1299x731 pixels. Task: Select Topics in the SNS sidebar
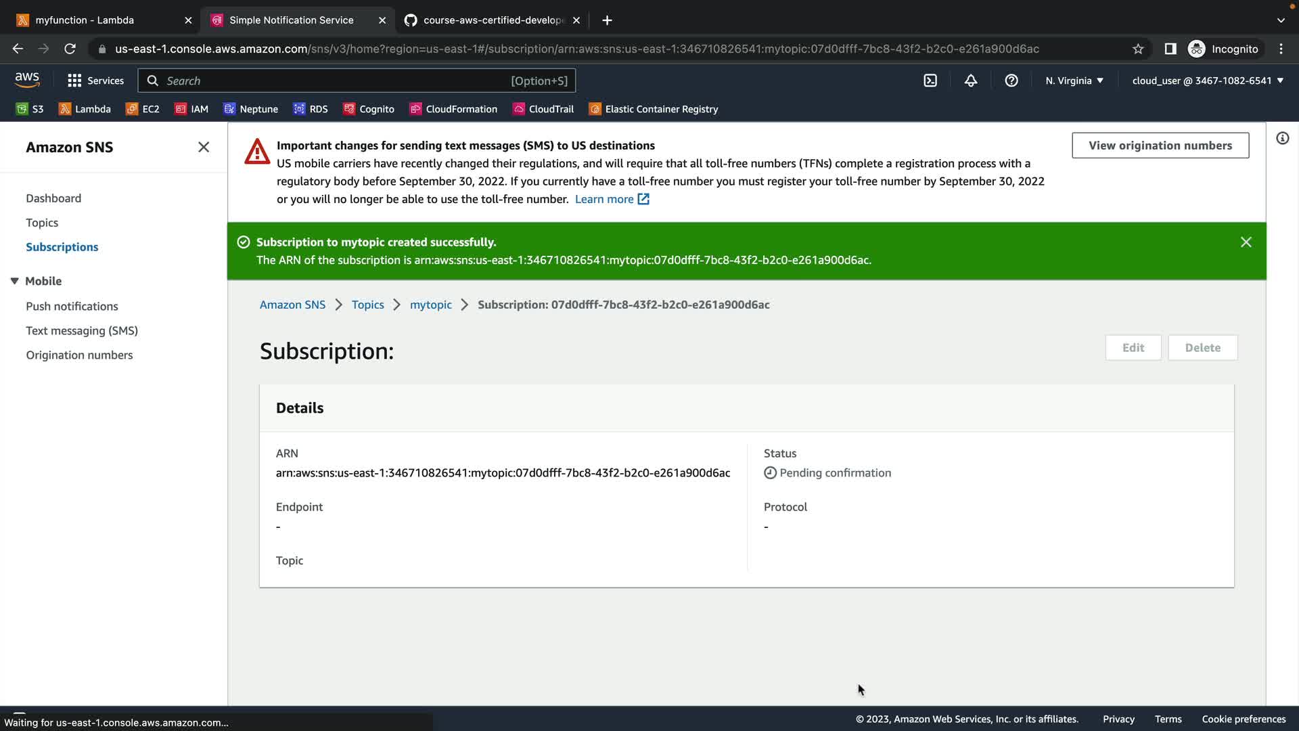pyautogui.click(x=42, y=223)
